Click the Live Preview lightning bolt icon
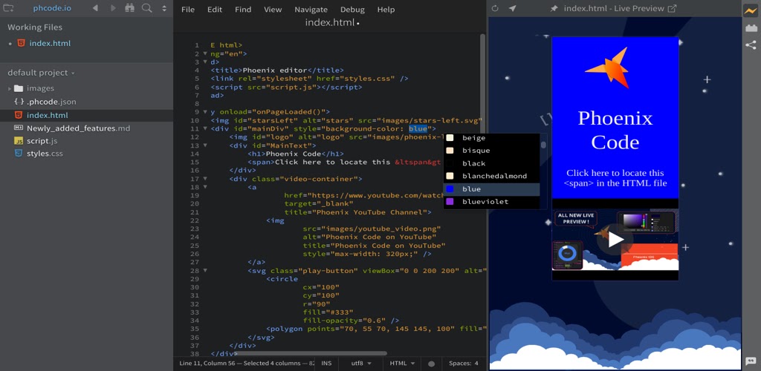 pyautogui.click(x=751, y=10)
